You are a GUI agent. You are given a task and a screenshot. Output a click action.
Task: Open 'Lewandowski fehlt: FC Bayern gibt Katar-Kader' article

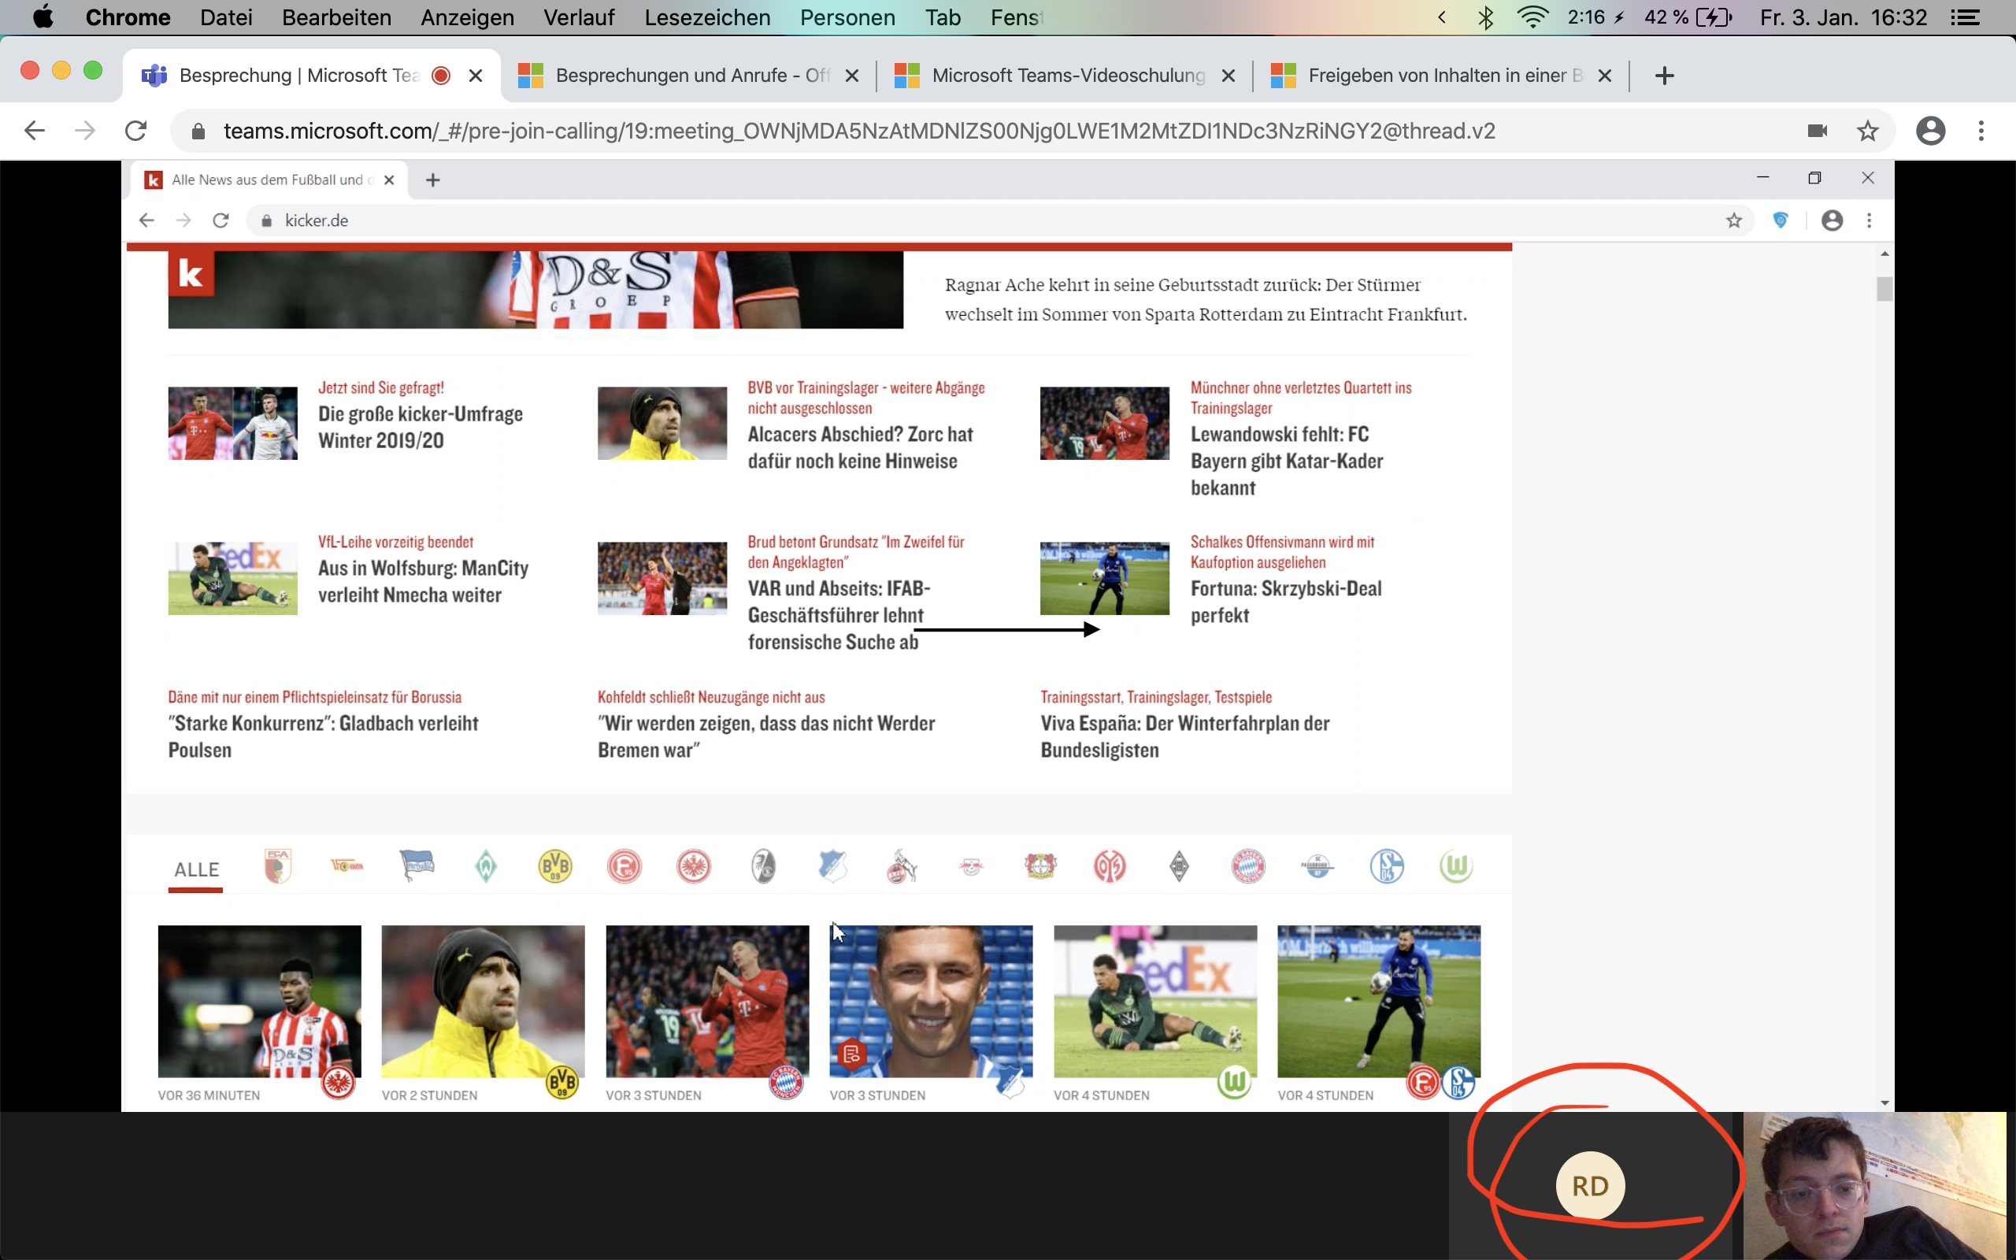click(1287, 461)
